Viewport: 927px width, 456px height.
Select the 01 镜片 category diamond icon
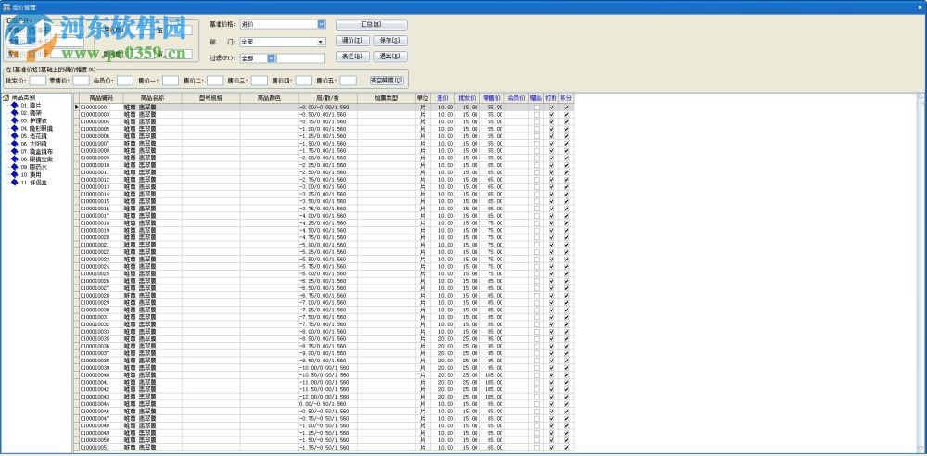(x=15, y=106)
